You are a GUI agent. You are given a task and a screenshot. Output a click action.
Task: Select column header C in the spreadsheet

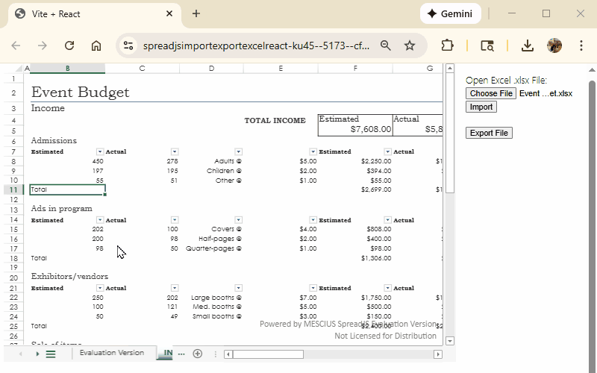pyautogui.click(x=142, y=69)
